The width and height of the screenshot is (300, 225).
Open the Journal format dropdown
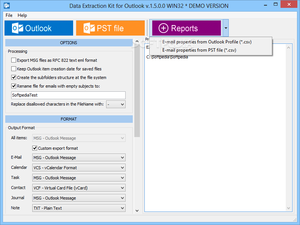tap(79, 198)
